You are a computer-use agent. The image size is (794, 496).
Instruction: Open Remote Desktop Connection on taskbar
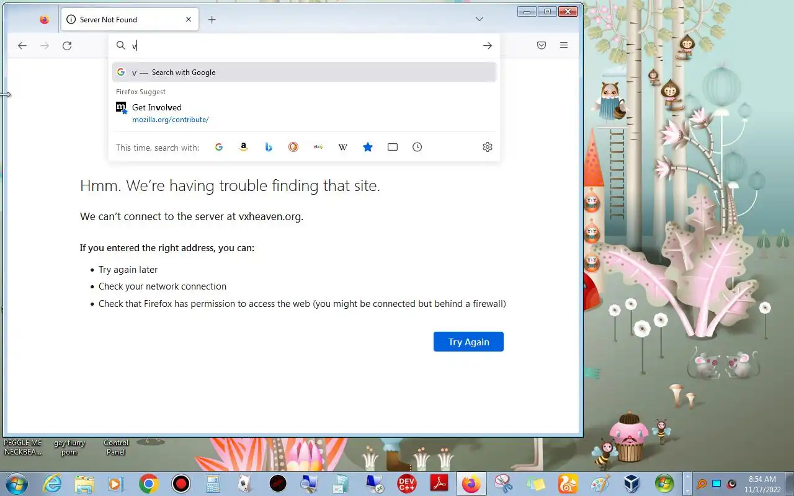[375, 484]
